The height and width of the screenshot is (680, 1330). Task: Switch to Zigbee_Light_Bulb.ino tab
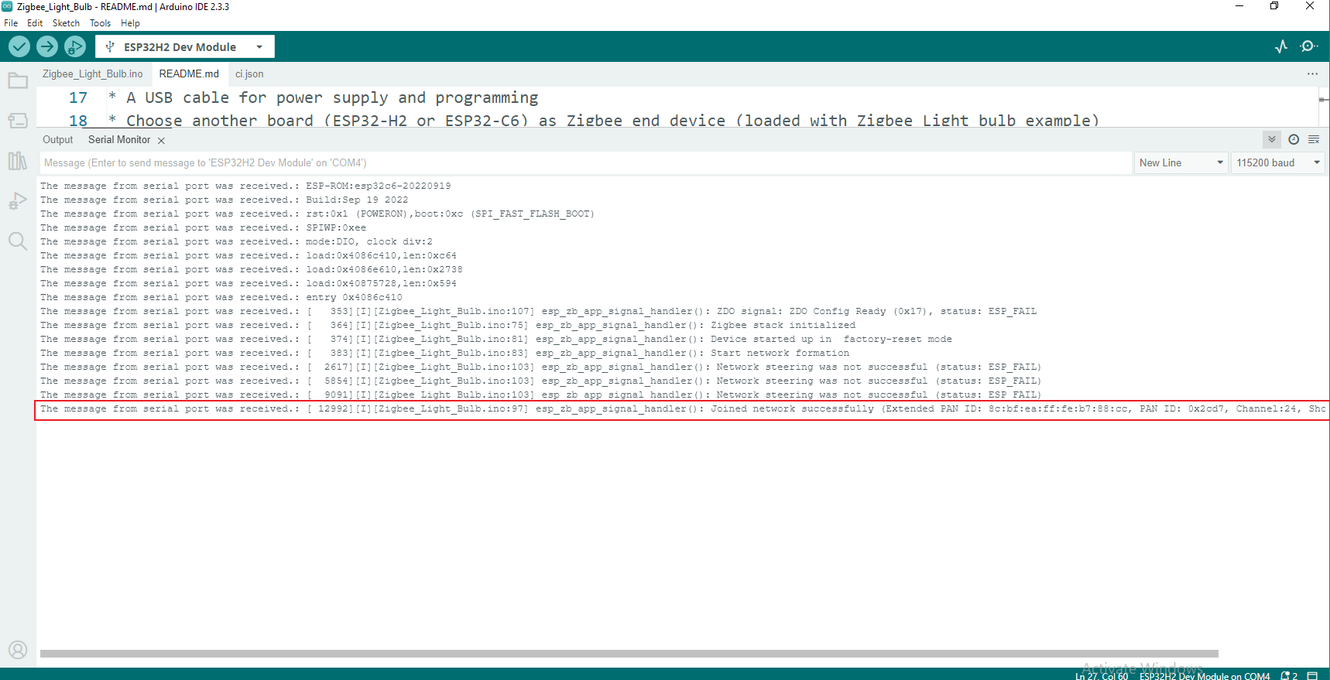92,74
